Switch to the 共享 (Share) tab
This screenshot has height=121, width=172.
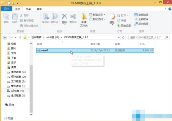(x=28, y=9)
